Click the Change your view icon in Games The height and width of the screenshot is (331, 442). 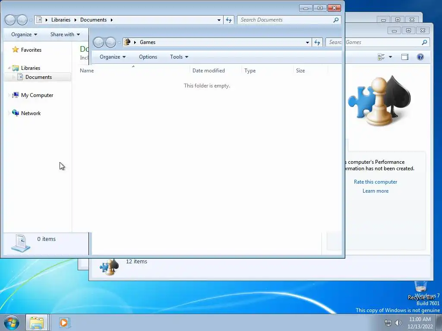(381, 57)
